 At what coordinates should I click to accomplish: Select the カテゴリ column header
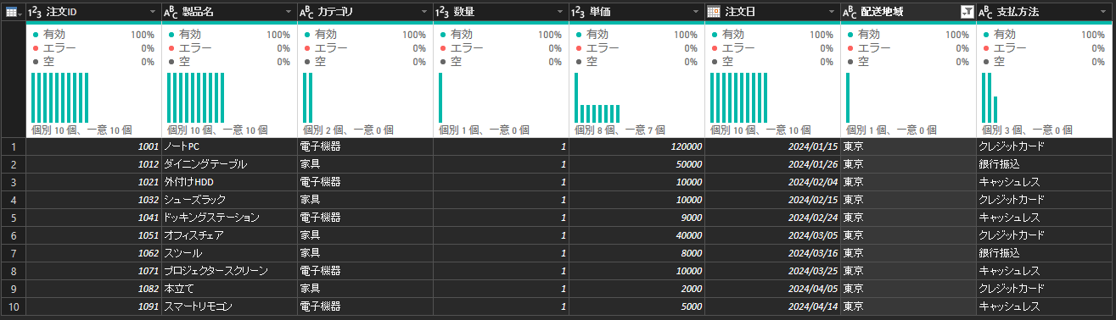pyautogui.click(x=365, y=11)
